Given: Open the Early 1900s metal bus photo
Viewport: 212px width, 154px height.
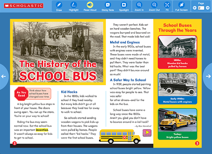Looking at the screenshot, I should 177,84.
